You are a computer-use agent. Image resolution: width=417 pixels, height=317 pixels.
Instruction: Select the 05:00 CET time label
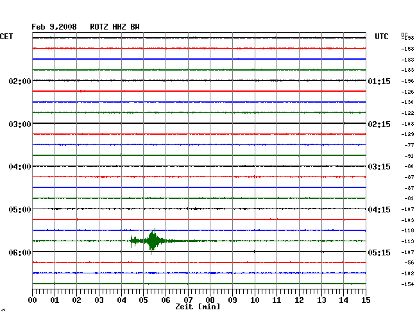click(x=20, y=210)
